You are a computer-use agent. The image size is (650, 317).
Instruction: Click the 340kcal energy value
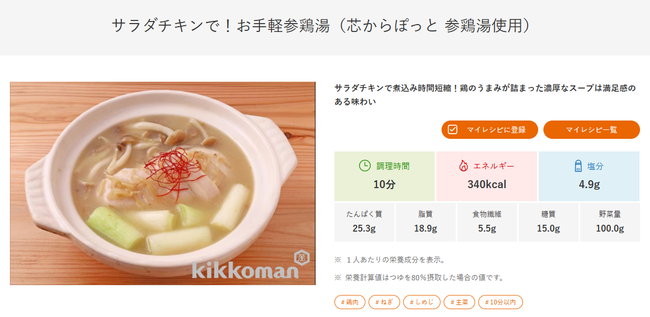point(487,184)
